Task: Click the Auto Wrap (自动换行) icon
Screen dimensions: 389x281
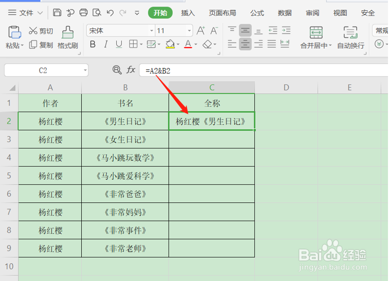Action: coord(350,32)
